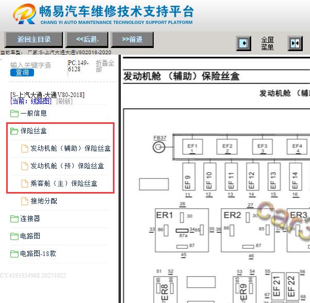The image size is (310, 303).
Task: Click the PC.149-6128 text
Action: pyautogui.click(x=78, y=66)
